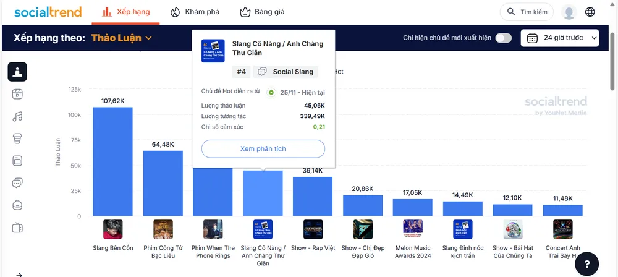The width and height of the screenshot is (618, 277).
Task: Click the 'Show - Rap Việt' thumbnail
Action: pyautogui.click(x=313, y=229)
